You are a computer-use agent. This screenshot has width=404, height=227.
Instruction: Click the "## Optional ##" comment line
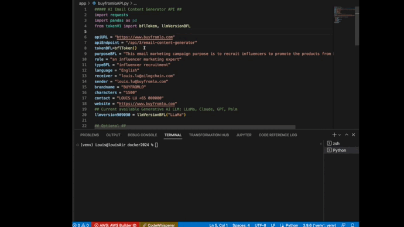(x=110, y=126)
